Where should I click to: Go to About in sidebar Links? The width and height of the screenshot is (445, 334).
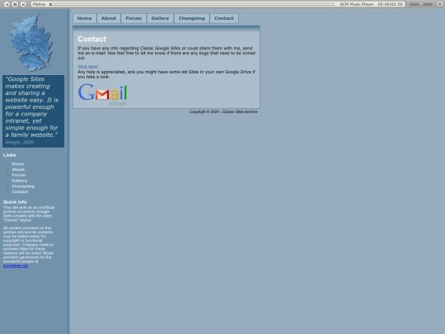[18, 169]
